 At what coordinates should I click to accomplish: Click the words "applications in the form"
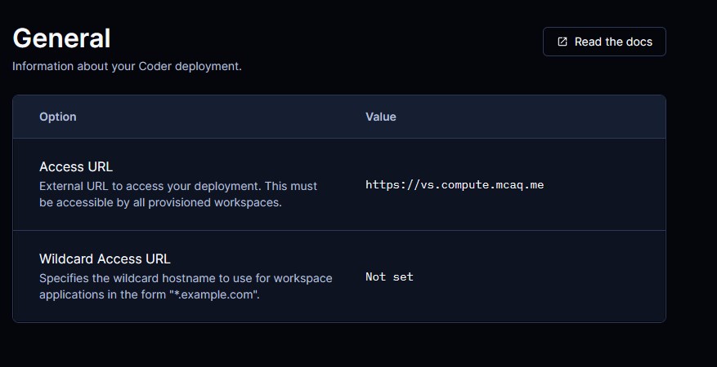point(102,294)
